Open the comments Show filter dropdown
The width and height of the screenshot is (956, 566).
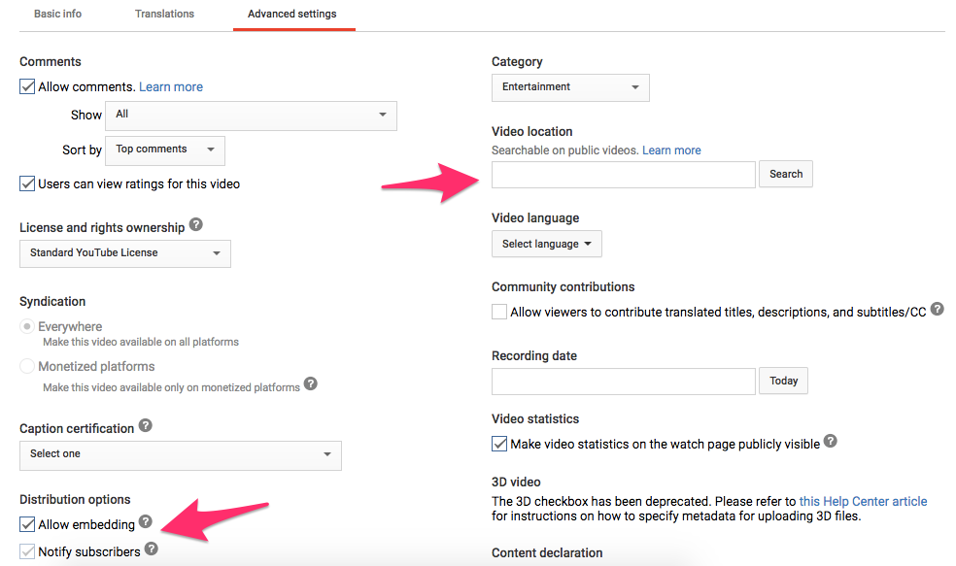pos(251,116)
